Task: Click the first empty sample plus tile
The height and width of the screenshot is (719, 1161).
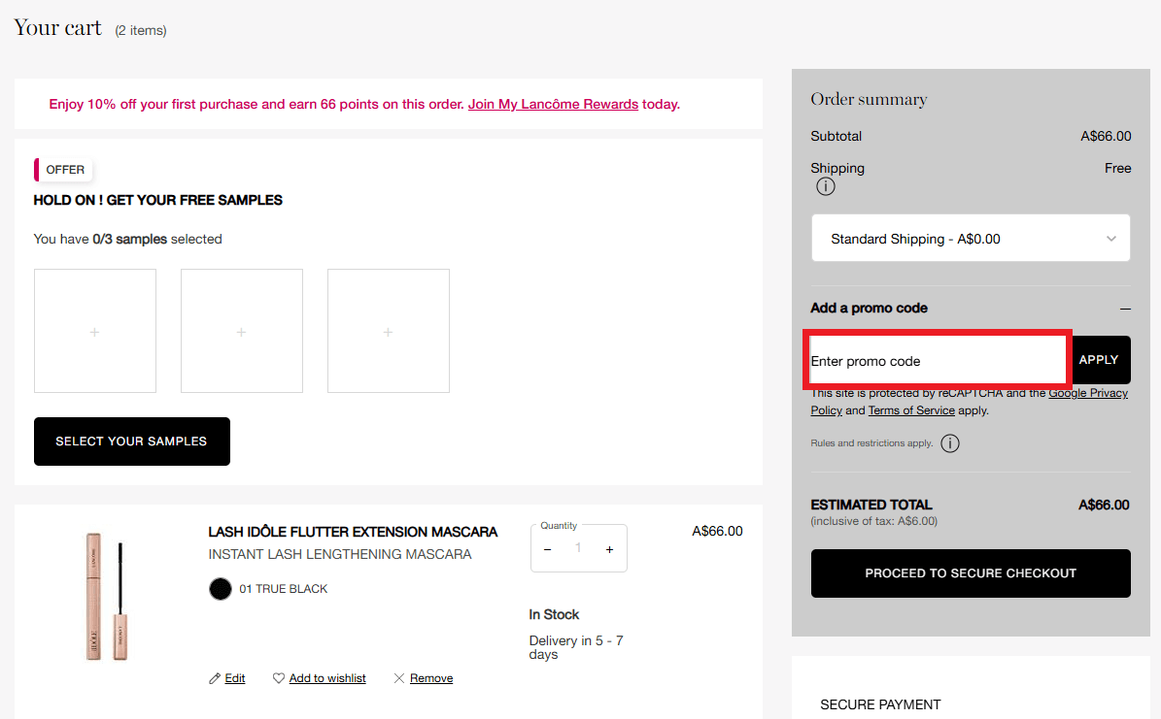Action: point(94,330)
